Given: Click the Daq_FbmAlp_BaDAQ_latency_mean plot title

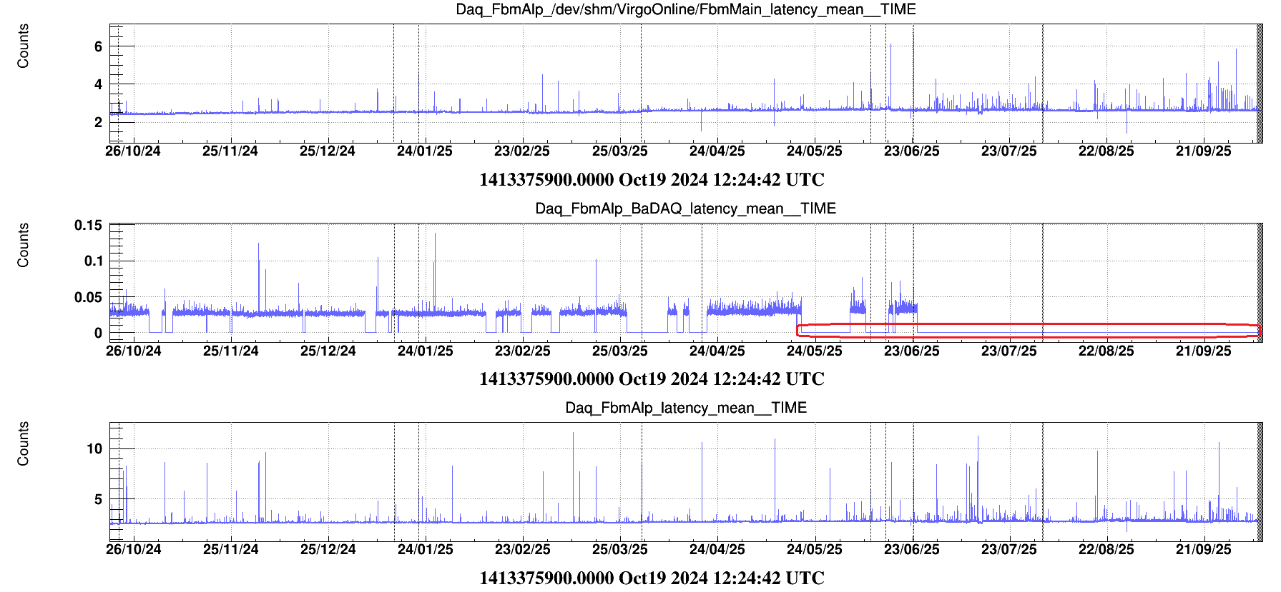Looking at the screenshot, I should click(x=685, y=209).
